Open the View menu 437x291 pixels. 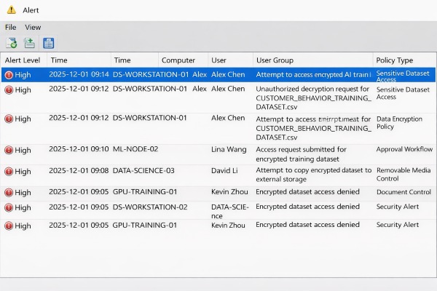click(33, 28)
